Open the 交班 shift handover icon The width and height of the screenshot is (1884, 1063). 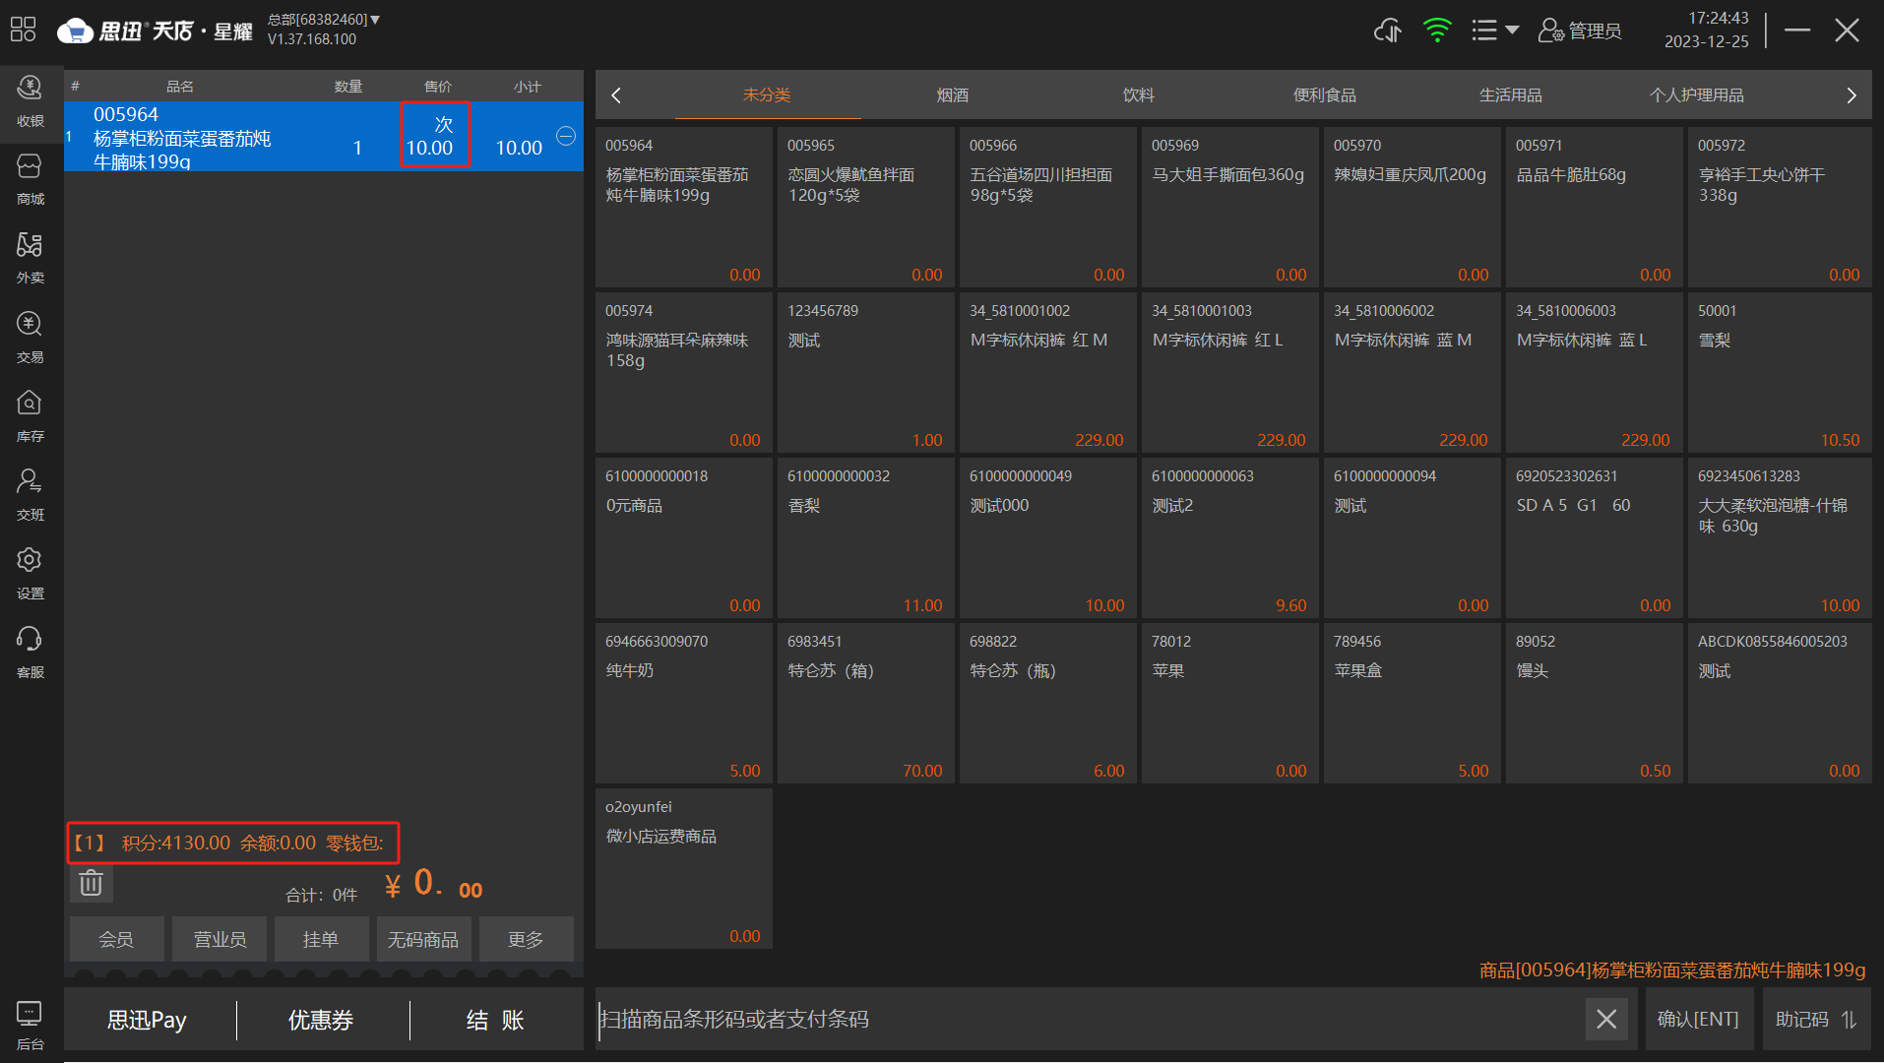tap(31, 495)
